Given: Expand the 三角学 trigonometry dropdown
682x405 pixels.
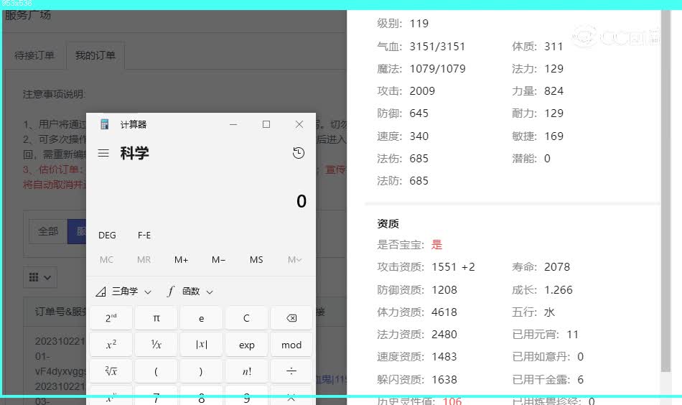Looking at the screenshot, I should pyautogui.click(x=123, y=292).
